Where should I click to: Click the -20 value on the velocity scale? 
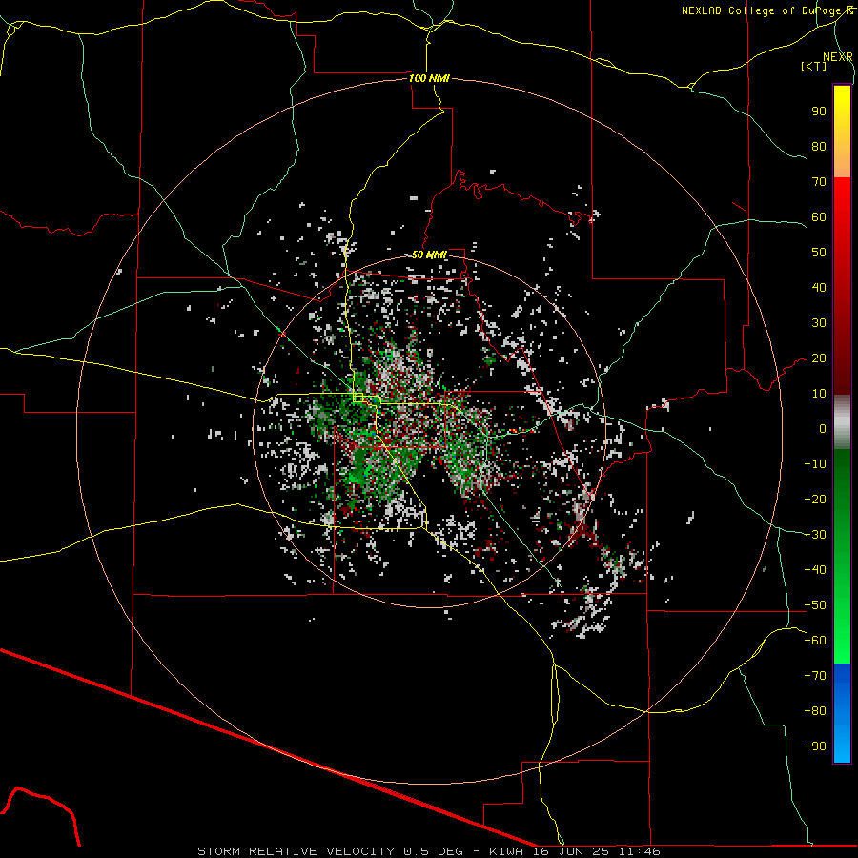click(x=815, y=500)
